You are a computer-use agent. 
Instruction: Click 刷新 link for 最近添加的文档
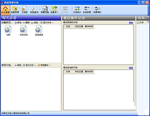[131, 68]
